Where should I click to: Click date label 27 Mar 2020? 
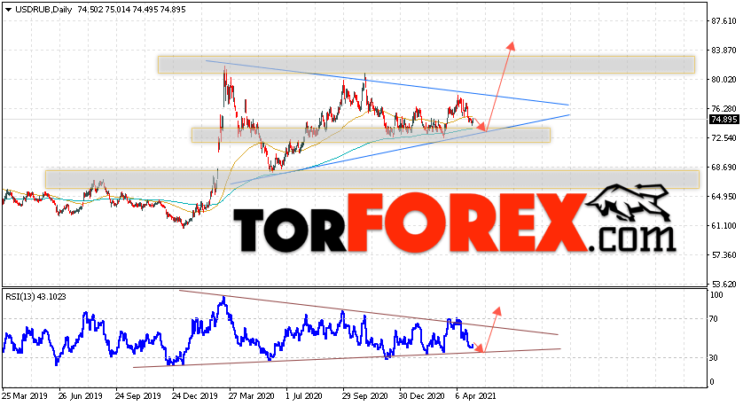tap(251, 395)
